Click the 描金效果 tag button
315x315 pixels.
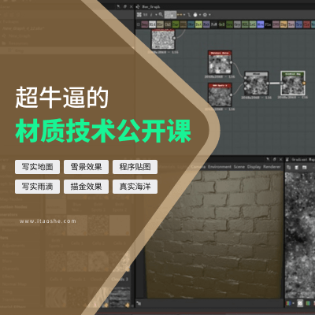[x=86, y=187]
